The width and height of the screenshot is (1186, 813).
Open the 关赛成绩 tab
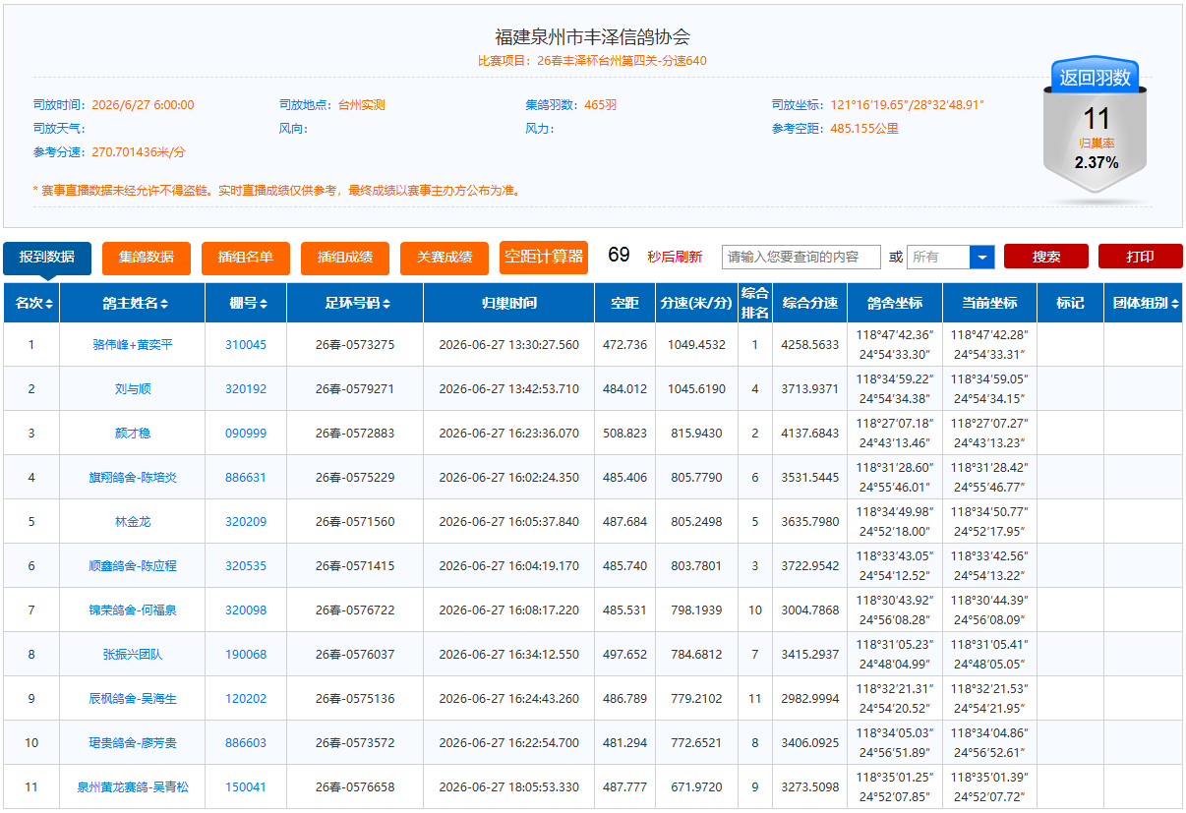pyautogui.click(x=445, y=258)
